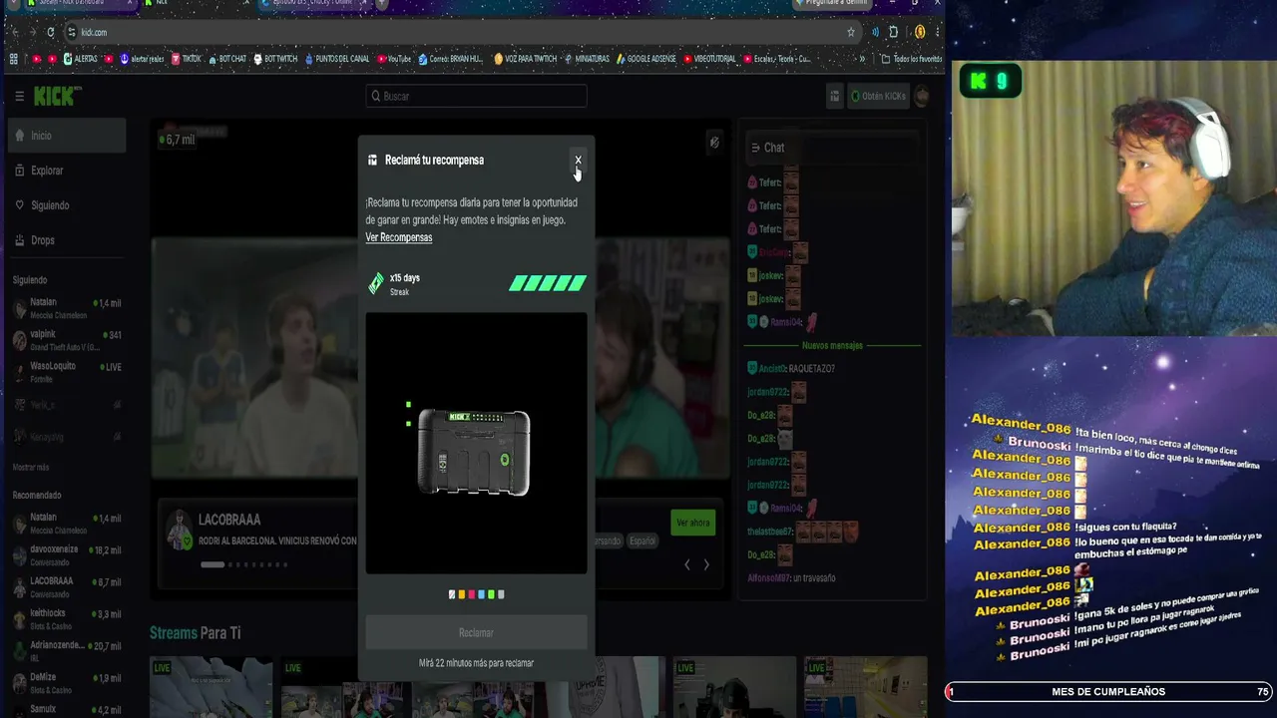Open the GOOGLE ADSENSE bookmark
Viewport: 1277px width, 718px height.
click(x=645, y=59)
